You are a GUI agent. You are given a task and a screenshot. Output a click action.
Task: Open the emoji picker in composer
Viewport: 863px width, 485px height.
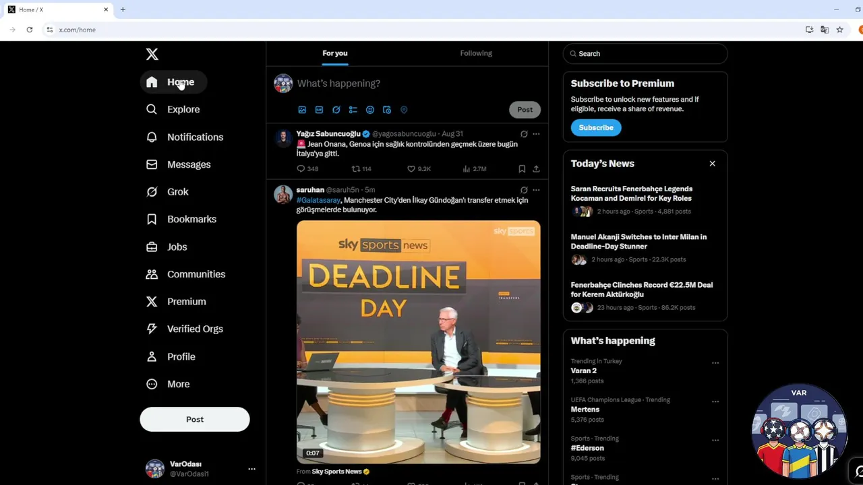[x=369, y=110]
